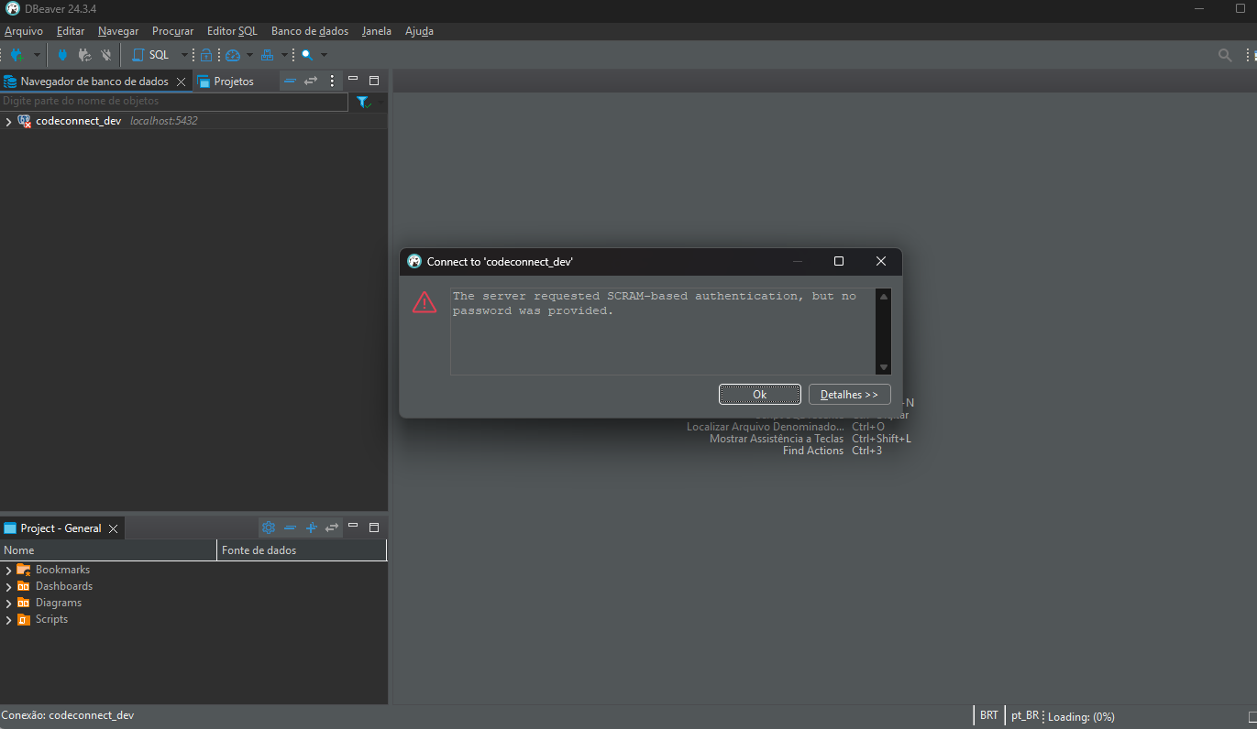The image size is (1257, 729).
Task: Open the search magnifier dropdown arrow
Action: tap(324, 55)
